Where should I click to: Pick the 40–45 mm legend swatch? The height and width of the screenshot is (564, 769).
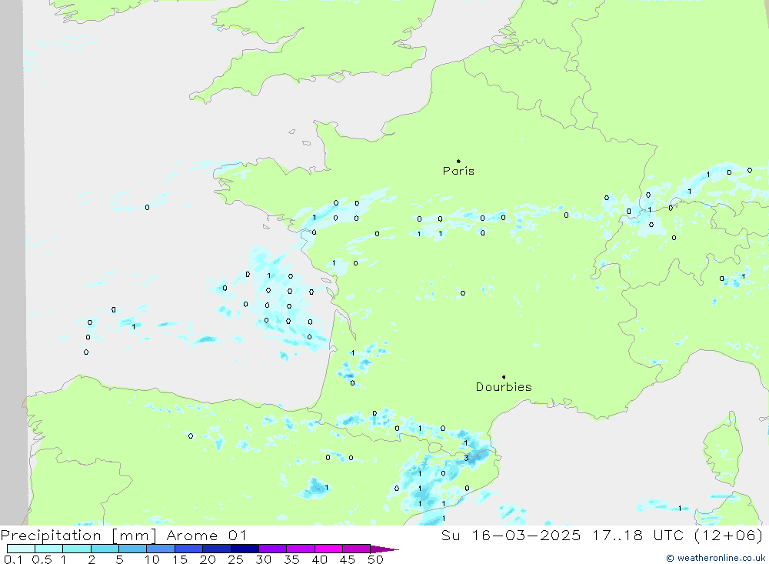coord(328,549)
